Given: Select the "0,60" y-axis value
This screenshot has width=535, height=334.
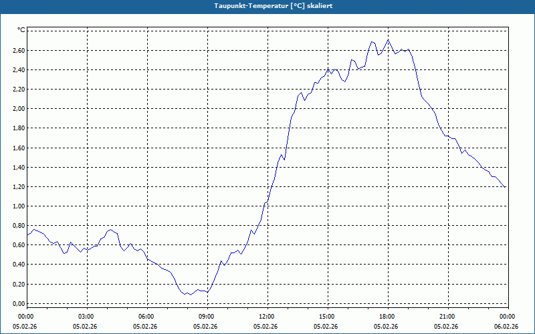Looking at the screenshot, I should (19, 245).
